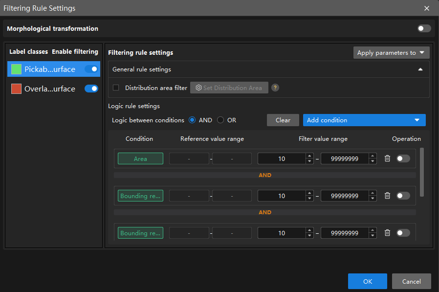439x292 pixels.
Task: Click the help question mark icon
Action: (275, 88)
